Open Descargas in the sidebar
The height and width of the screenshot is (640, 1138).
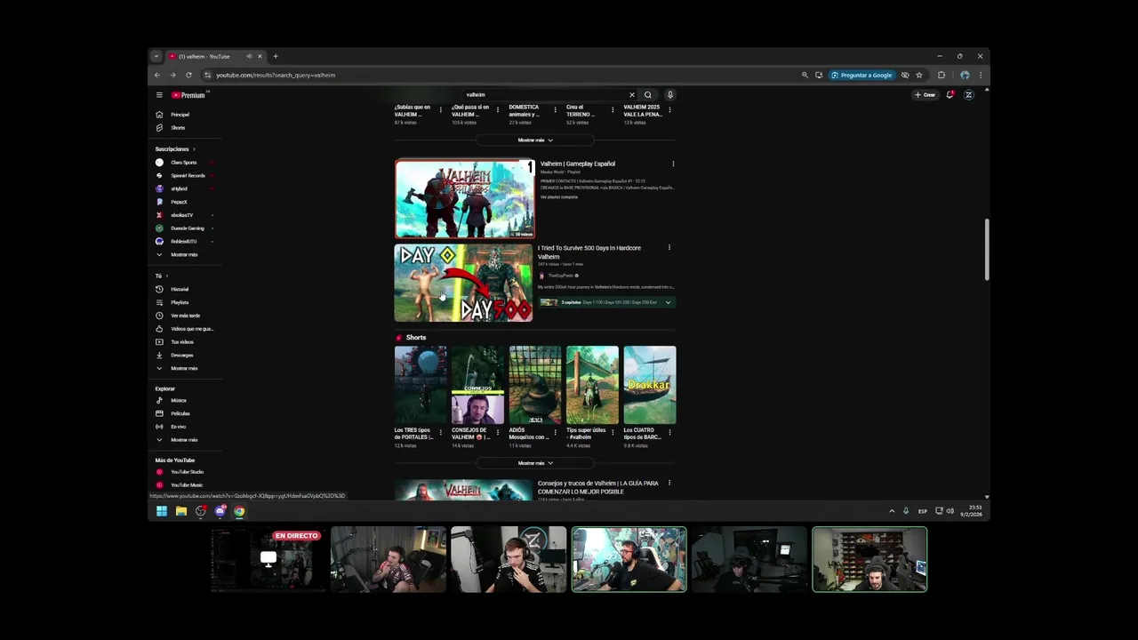(x=182, y=356)
